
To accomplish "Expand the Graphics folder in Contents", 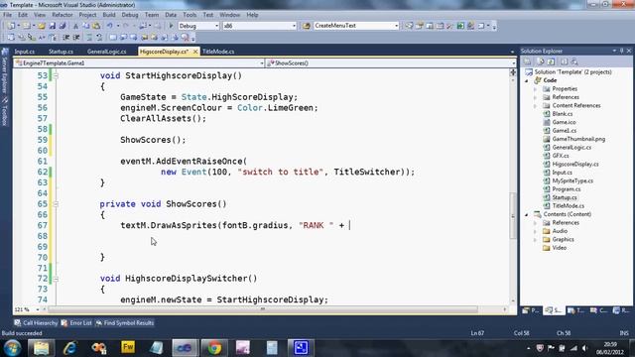I will [x=536, y=240].
